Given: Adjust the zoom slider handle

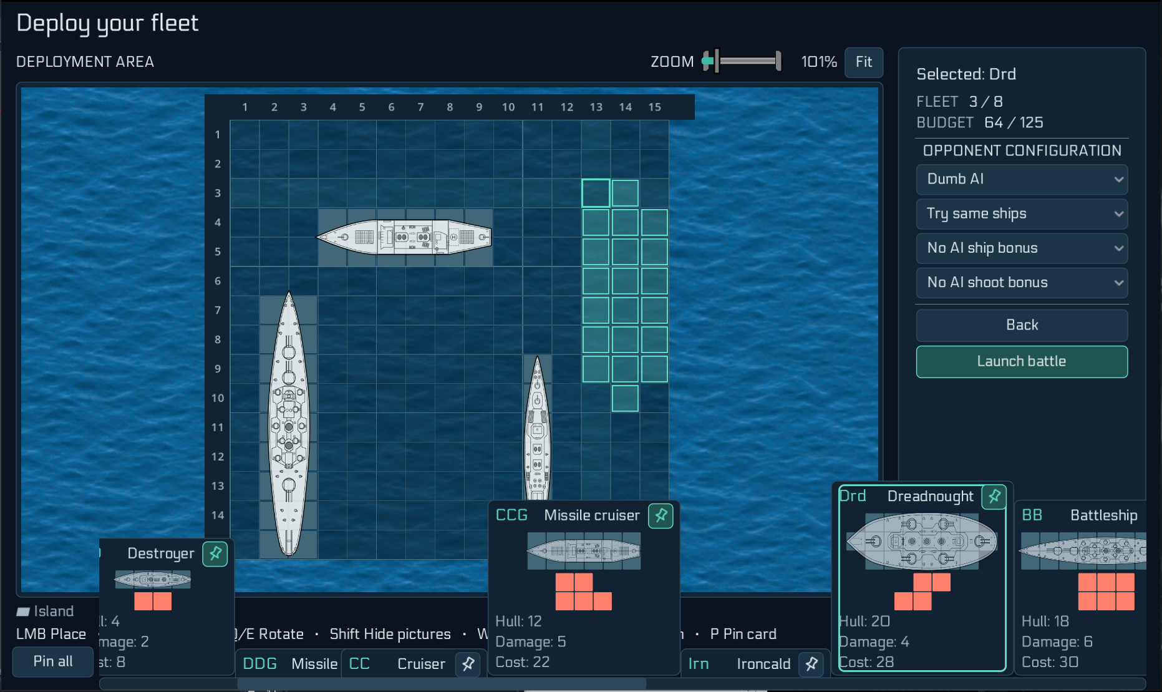Looking at the screenshot, I should (x=717, y=61).
